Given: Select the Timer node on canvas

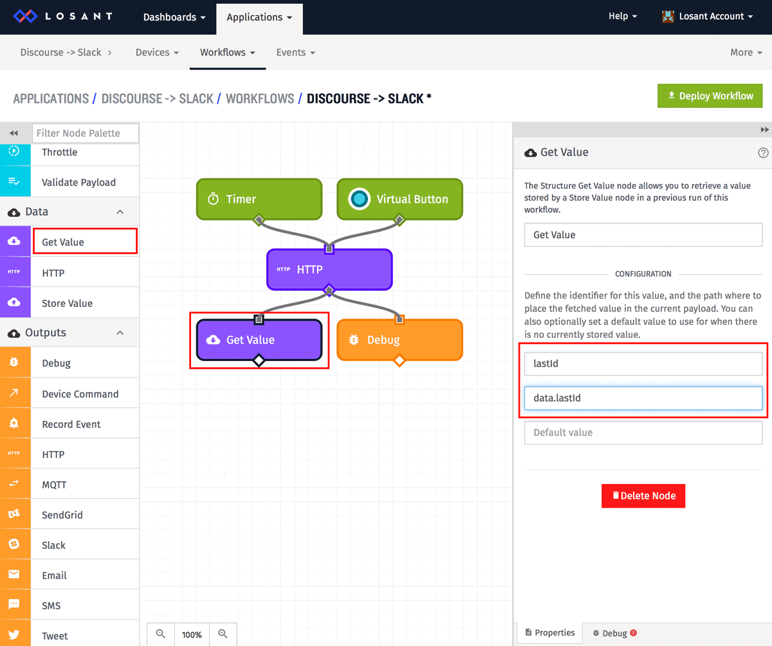Looking at the screenshot, I should (x=259, y=199).
